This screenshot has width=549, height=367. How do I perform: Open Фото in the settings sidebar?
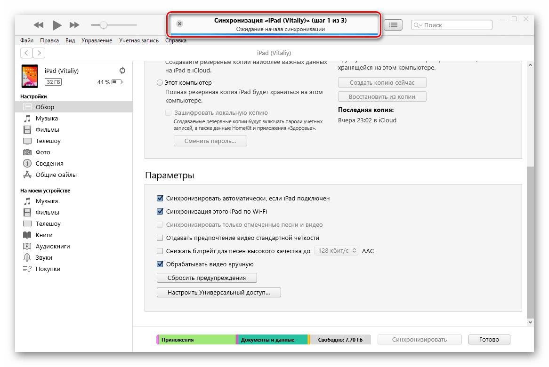point(43,152)
